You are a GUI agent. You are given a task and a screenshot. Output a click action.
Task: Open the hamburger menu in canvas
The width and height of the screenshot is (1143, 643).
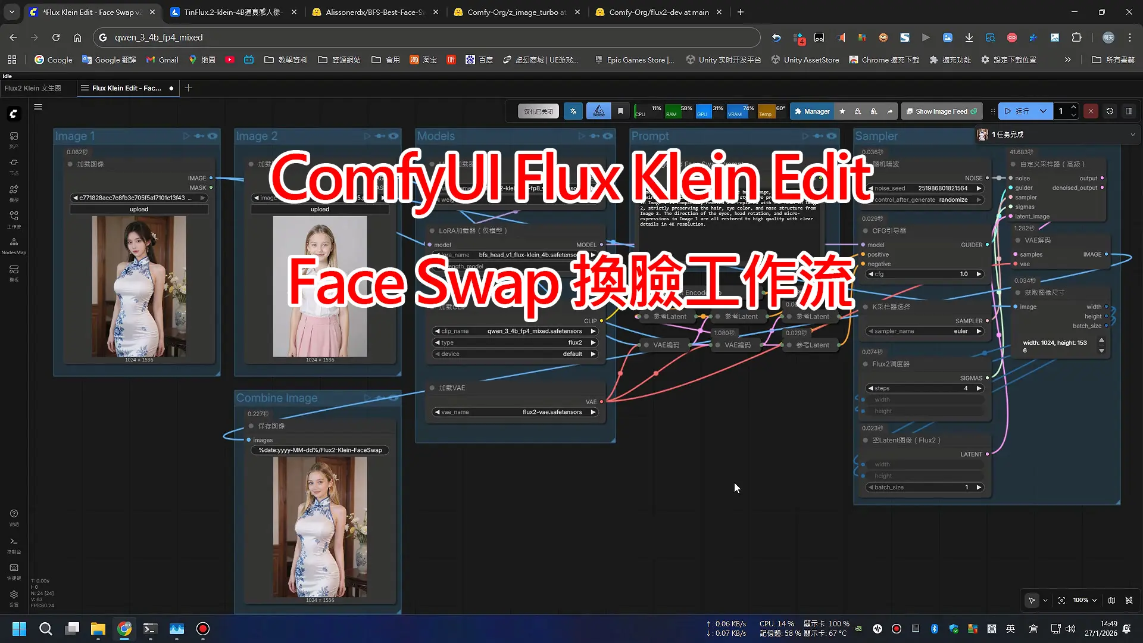click(x=38, y=107)
